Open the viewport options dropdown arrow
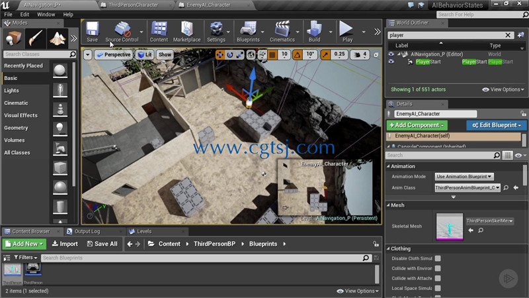Image resolution: width=529 pixels, height=298 pixels. [x=88, y=55]
